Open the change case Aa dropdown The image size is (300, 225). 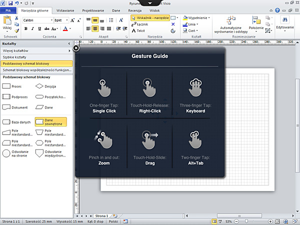point(54,28)
